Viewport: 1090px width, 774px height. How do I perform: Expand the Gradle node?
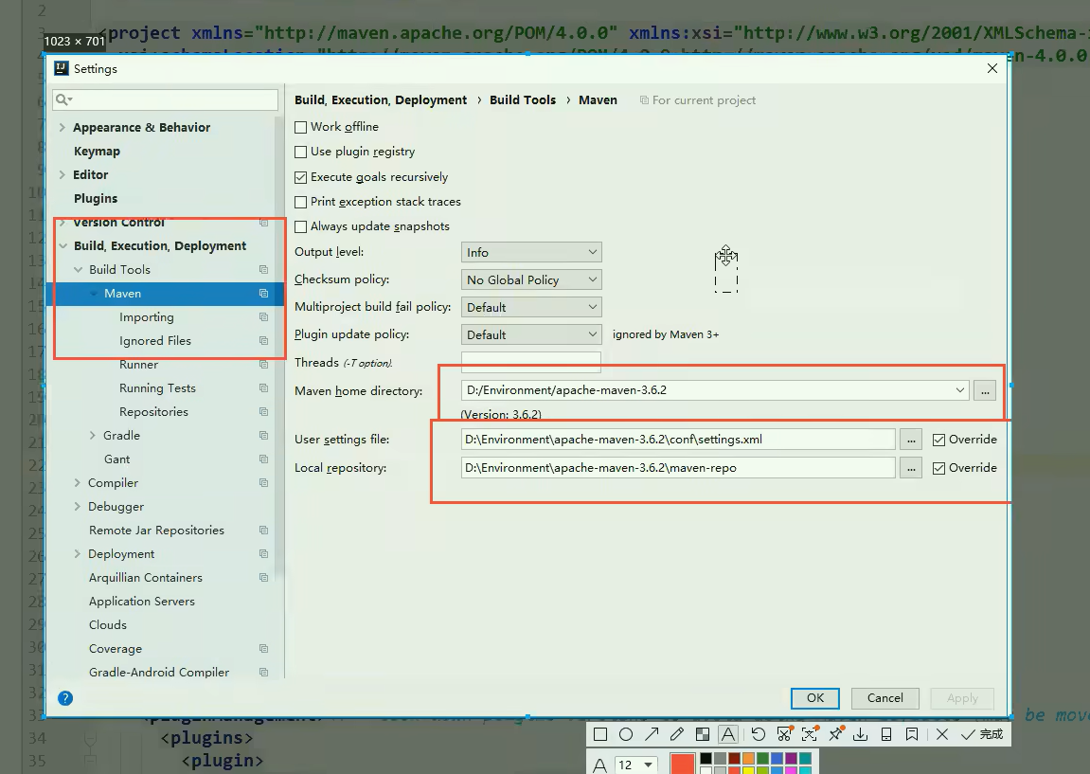point(93,436)
